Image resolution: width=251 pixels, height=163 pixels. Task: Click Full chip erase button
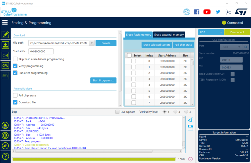[x=183, y=45]
